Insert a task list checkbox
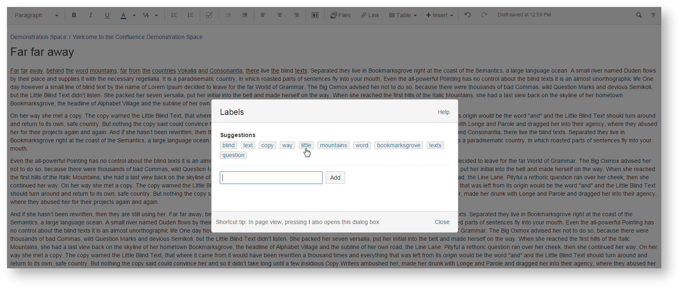681x288 pixels. [209, 15]
